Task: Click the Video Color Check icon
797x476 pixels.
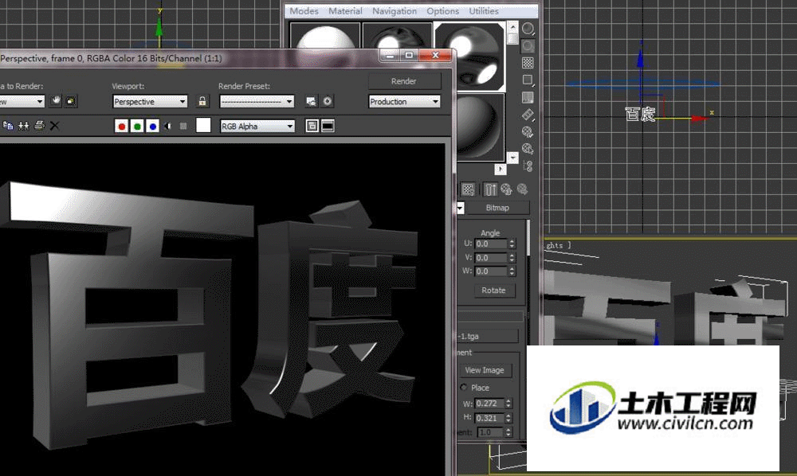Action: tap(528, 97)
